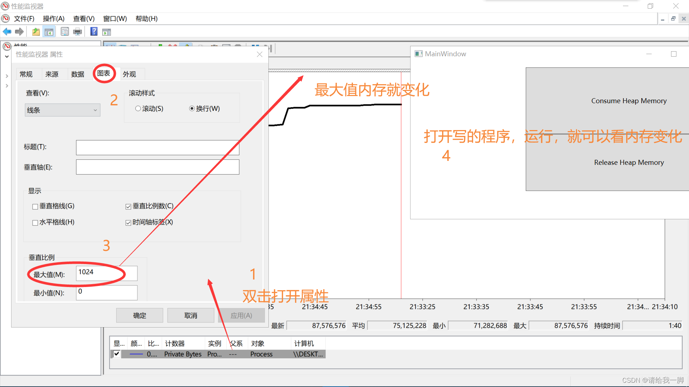Screen dimensions: 689x387
Task: Select the 滚动(S) radio button
Action: pos(138,109)
